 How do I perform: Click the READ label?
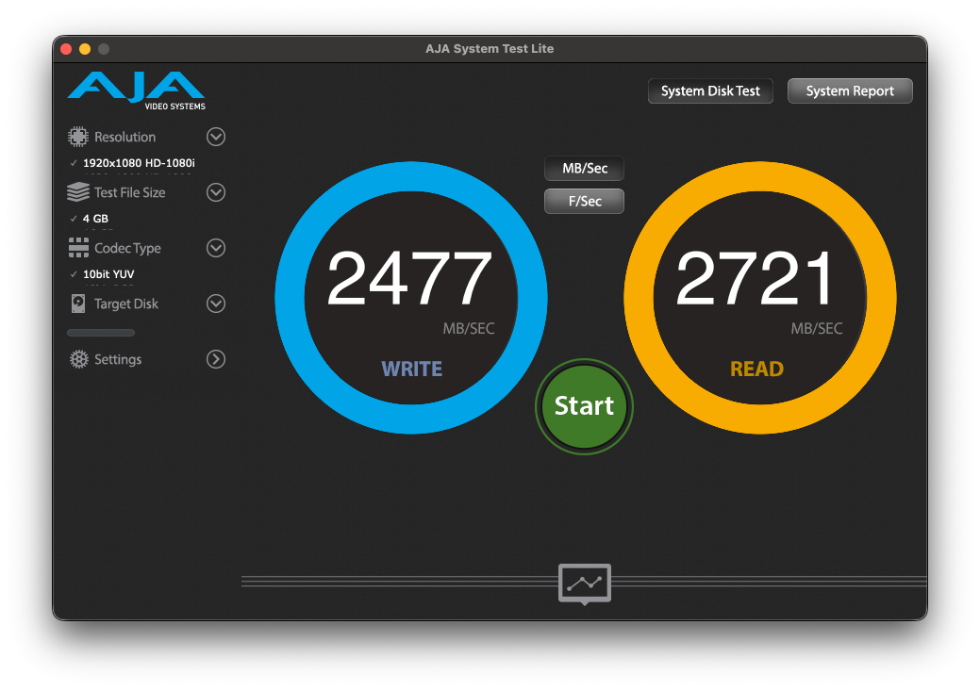tap(756, 370)
